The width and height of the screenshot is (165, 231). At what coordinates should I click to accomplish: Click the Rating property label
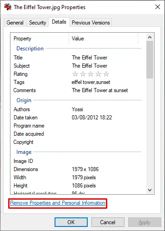click(20, 74)
